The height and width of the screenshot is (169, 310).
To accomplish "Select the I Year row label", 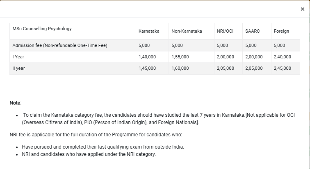I will pos(18,57).
